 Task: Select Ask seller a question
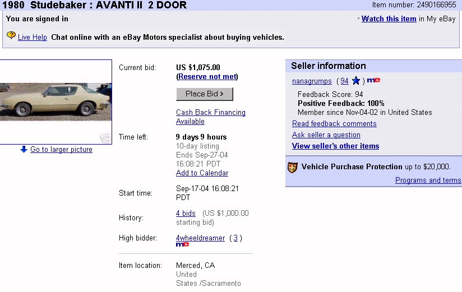pos(326,135)
